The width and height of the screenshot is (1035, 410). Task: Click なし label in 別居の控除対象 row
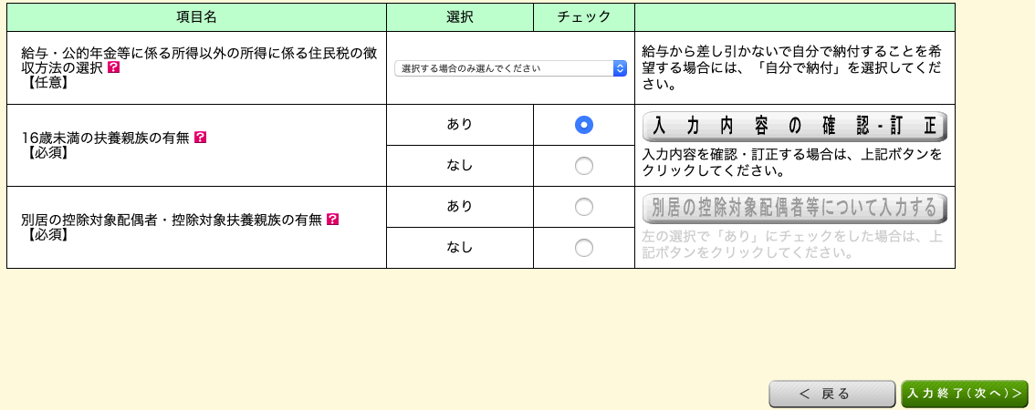459,248
